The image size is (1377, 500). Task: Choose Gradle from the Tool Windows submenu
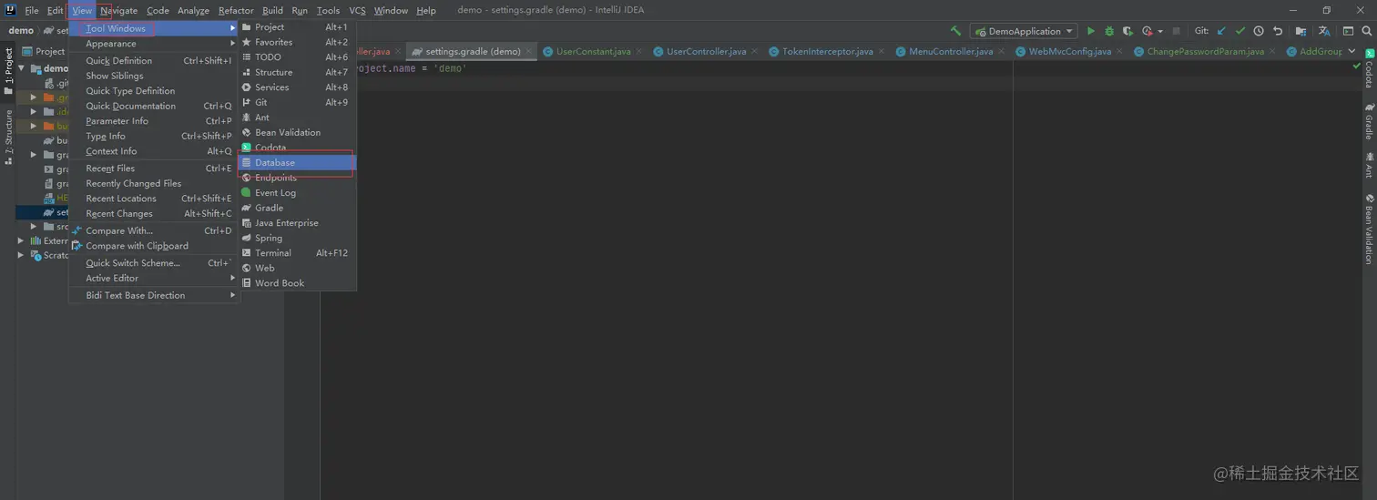click(x=297, y=208)
